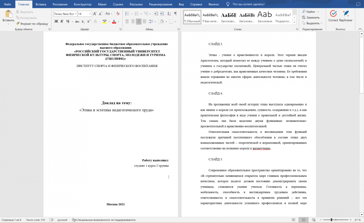Apply strikethrough with the abc icon
Image resolution: width=364 pixels, height=223 pixels.
[x=77, y=21]
